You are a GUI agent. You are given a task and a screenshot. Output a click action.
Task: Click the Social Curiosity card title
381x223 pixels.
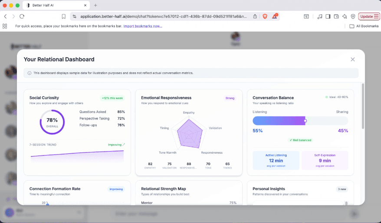coord(44,98)
